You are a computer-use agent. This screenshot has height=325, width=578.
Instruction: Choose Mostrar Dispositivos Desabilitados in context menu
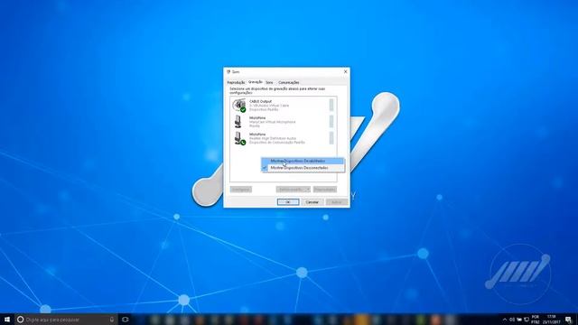pyautogui.click(x=303, y=161)
